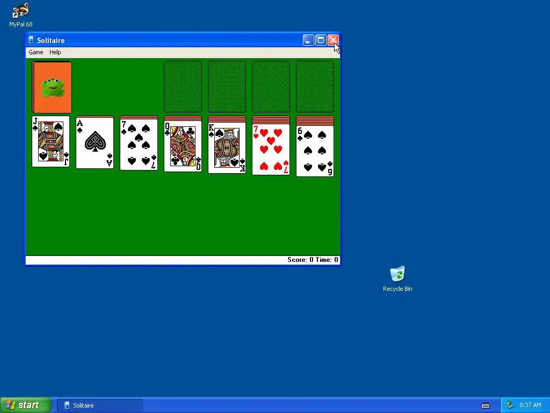Select the Seven of Spades card
This screenshot has width=550, height=413.
(139, 145)
